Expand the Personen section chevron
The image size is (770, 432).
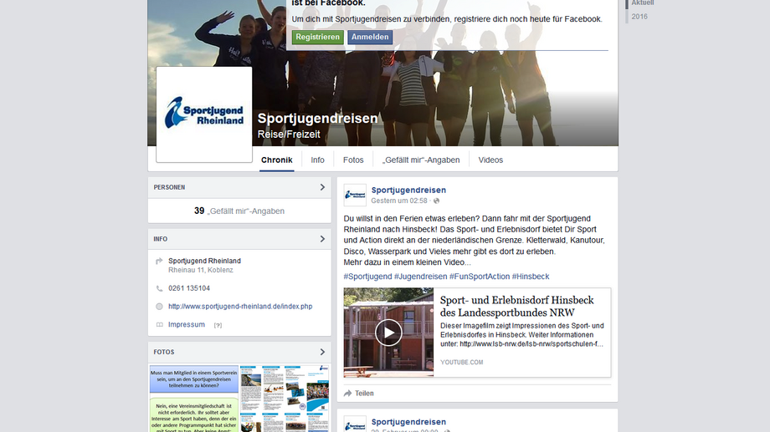[x=322, y=187]
